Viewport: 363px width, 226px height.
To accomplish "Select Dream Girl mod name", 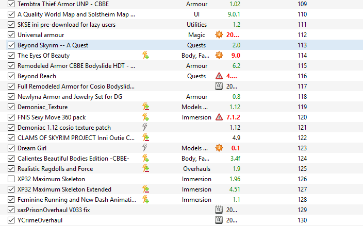I will click(x=32, y=148).
